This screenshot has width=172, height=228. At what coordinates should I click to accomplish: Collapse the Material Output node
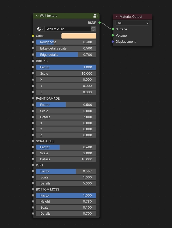pos(117,17)
